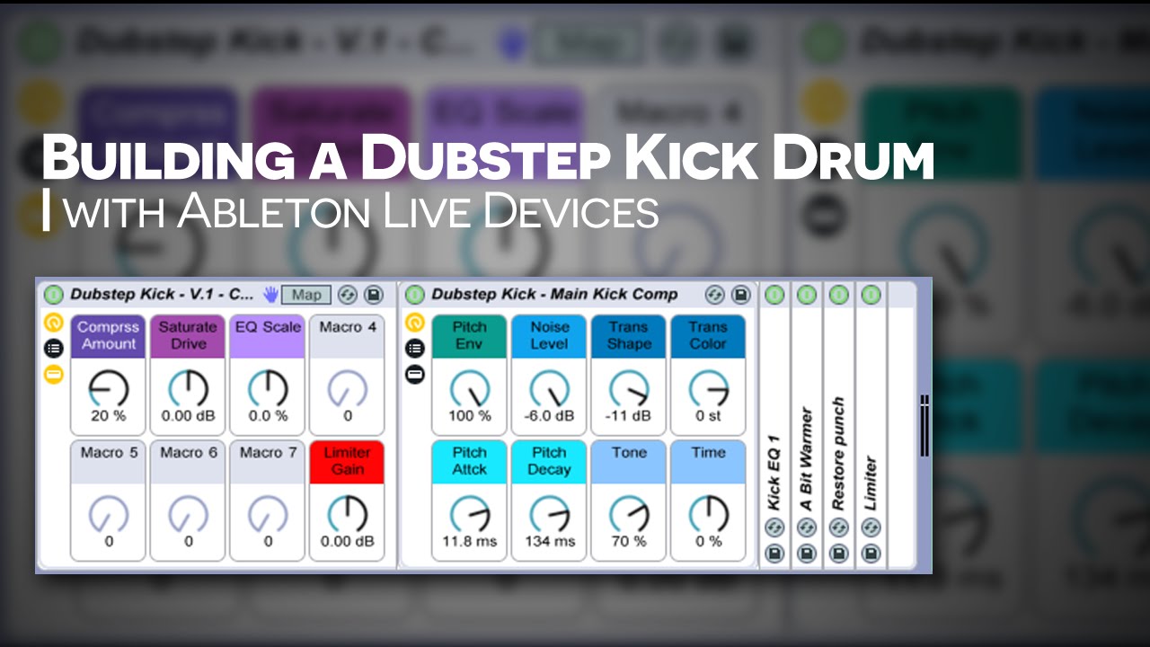Show/hide macro controls in Main Kick Comp
Image resolution: width=1150 pixels, height=647 pixels.
point(414,323)
